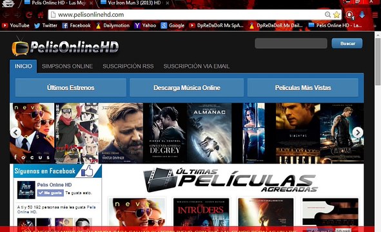Click the site search input field

tap(291, 43)
